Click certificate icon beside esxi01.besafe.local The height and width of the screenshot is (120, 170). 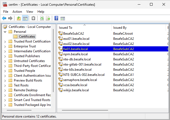61,38
